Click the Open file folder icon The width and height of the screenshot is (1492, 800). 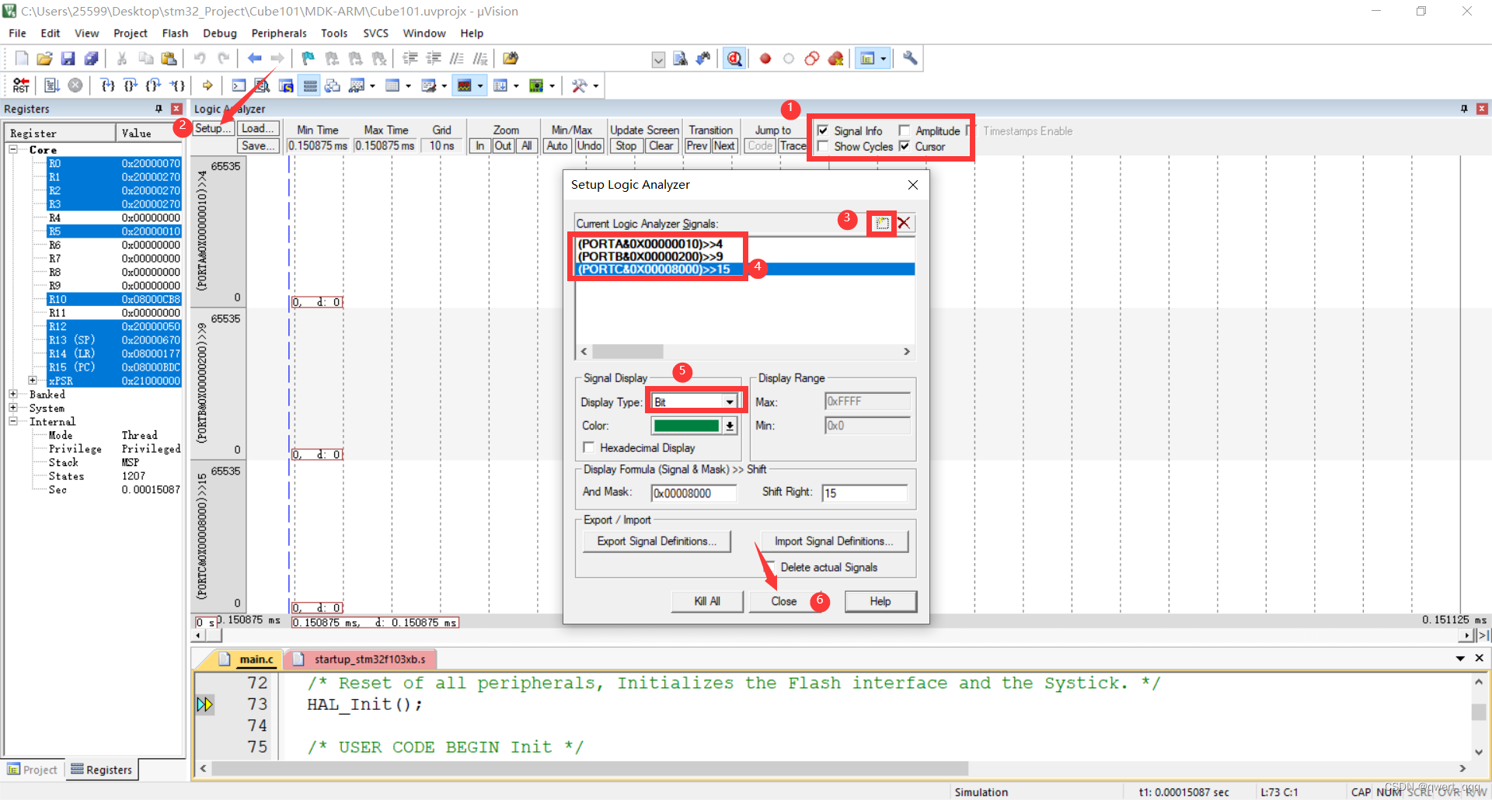tap(44, 58)
